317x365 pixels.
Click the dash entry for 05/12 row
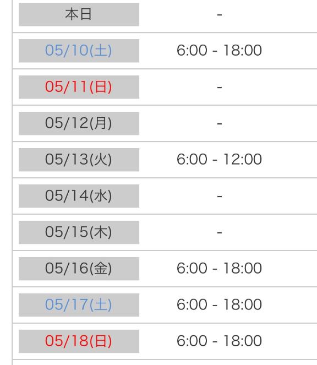click(220, 124)
